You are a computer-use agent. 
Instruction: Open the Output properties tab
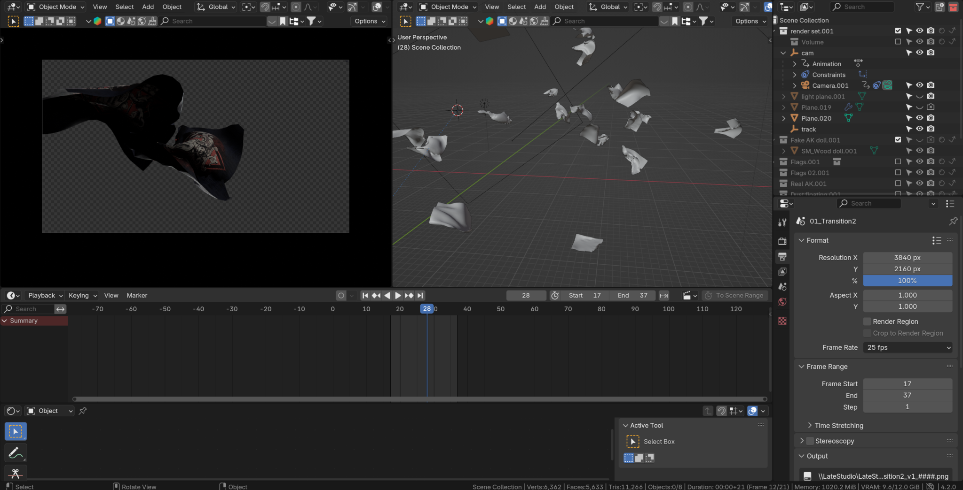(x=782, y=257)
